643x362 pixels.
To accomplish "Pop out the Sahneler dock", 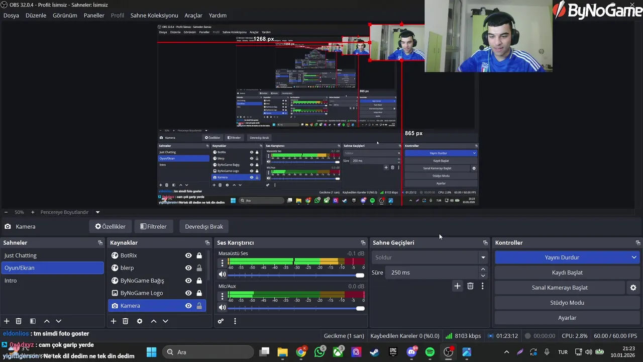I will [100, 243].
